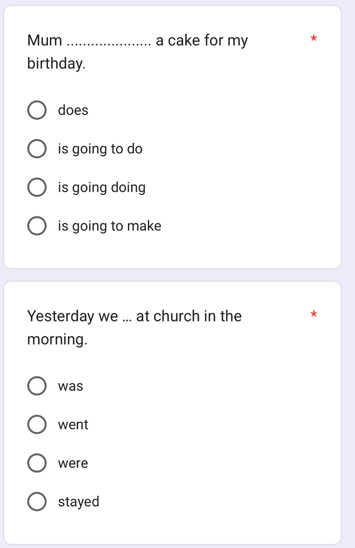Mark the 'is going to make' radio circle
Screen dimensions: 355x548
tap(37, 226)
